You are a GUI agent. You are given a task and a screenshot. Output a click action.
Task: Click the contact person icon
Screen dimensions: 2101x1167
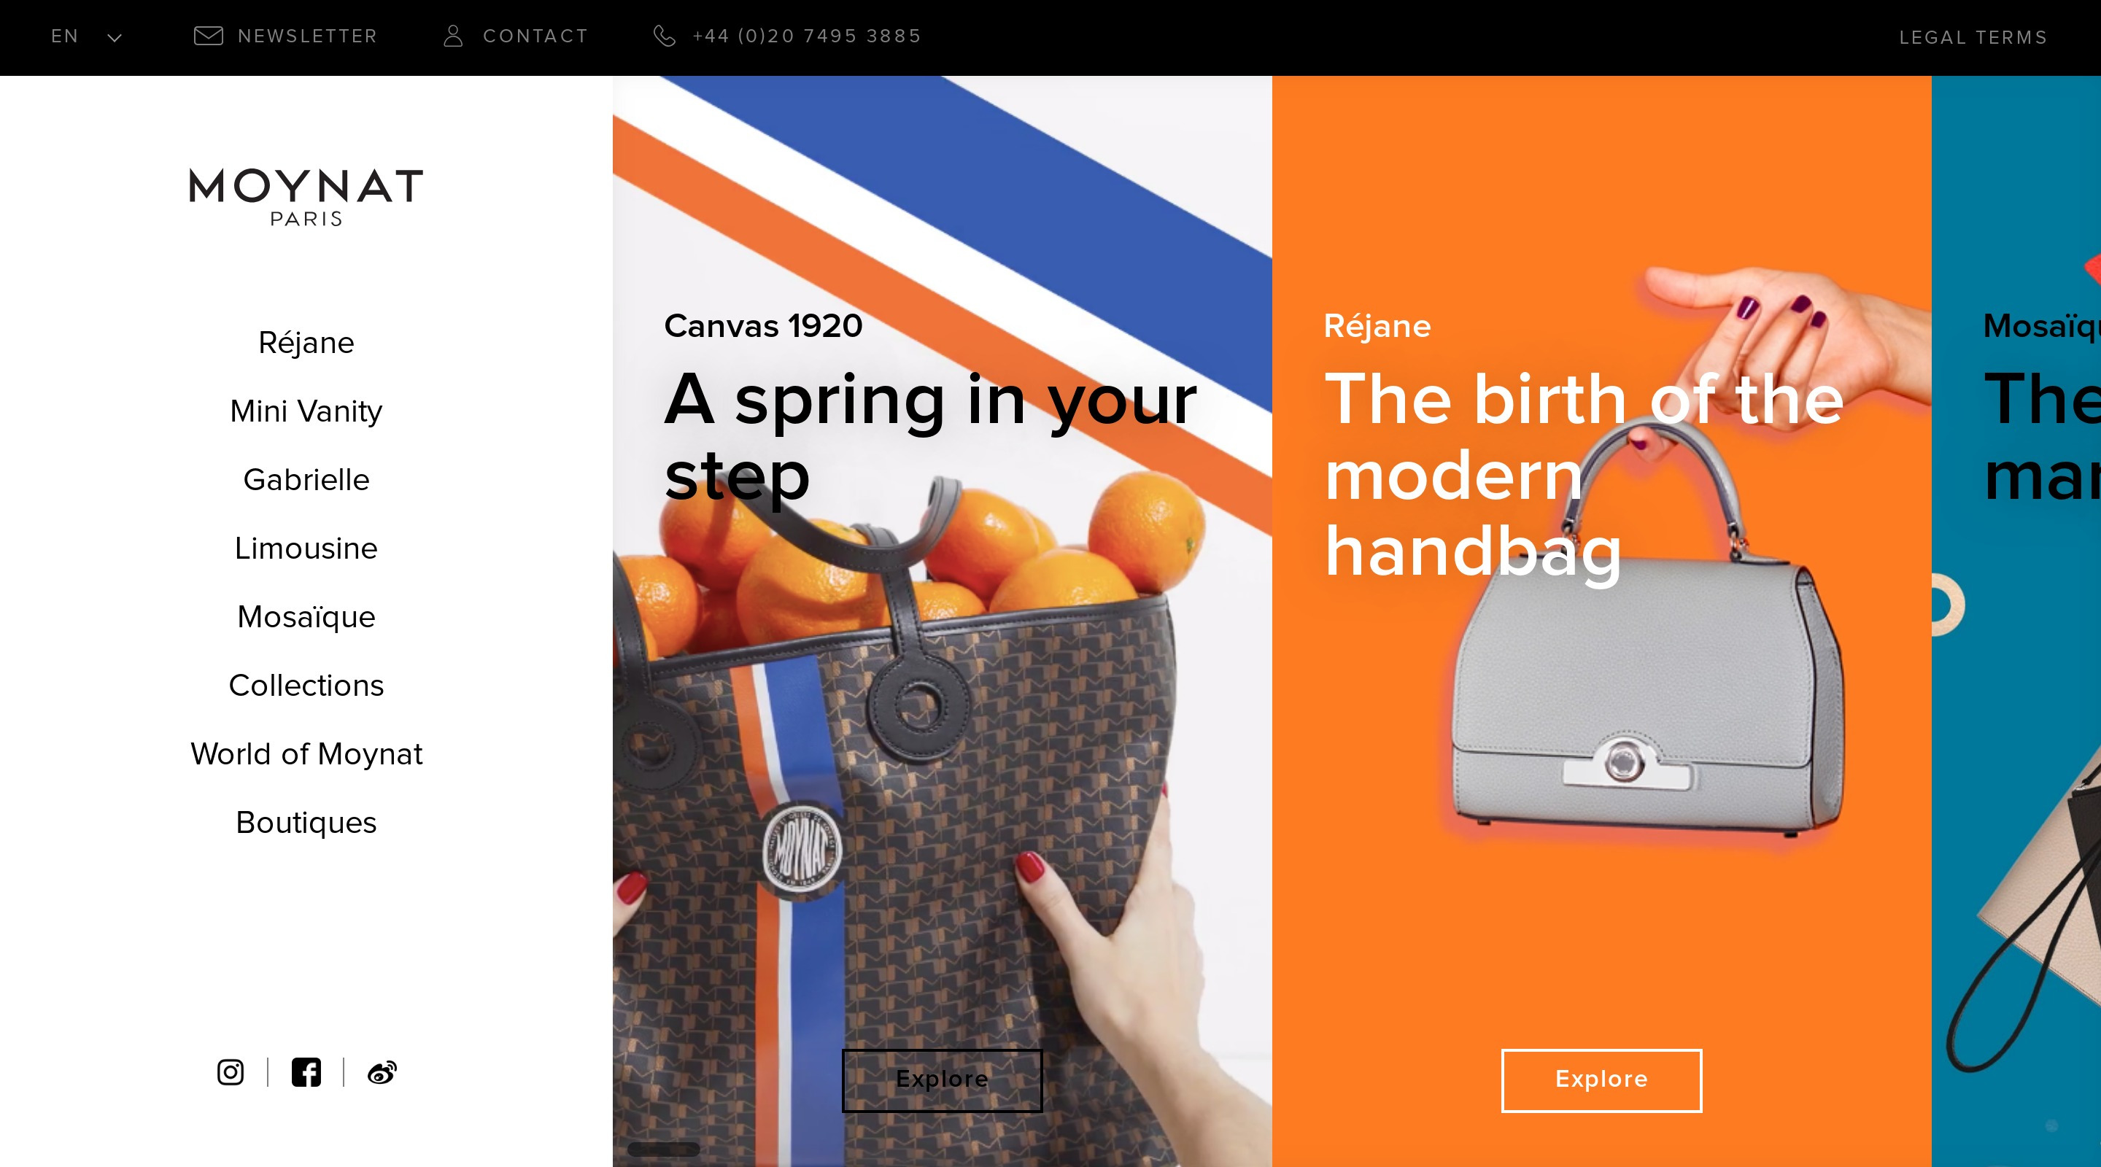454,36
